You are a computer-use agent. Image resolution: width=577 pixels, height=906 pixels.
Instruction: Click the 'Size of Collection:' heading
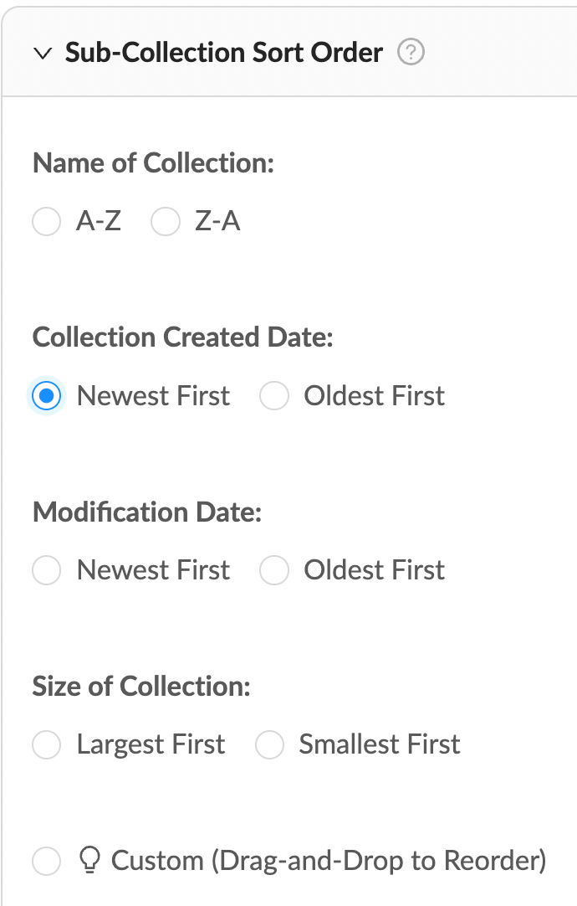click(141, 687)
